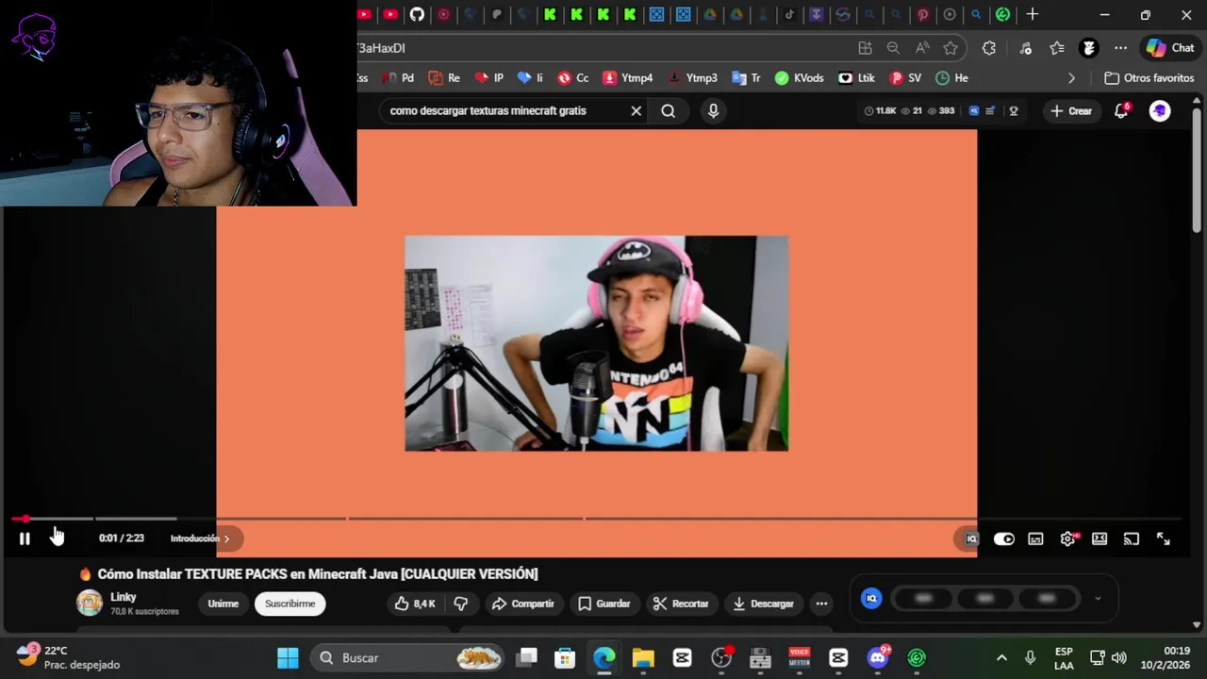The image size is (1207, 679).
Task: Open a new browser tab with the plus
Action: click(1033, 14)
